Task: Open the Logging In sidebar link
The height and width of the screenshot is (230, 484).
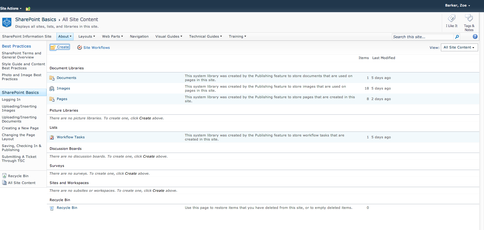Action: (11, 99)
